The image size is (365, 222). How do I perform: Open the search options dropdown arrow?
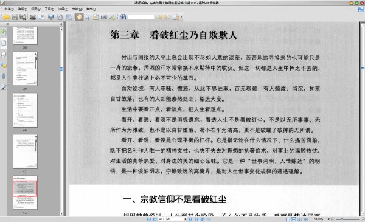point(181,17)
